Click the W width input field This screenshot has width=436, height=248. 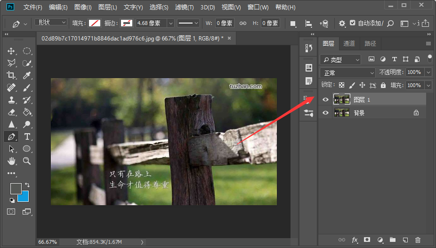(x=225, y=23)
